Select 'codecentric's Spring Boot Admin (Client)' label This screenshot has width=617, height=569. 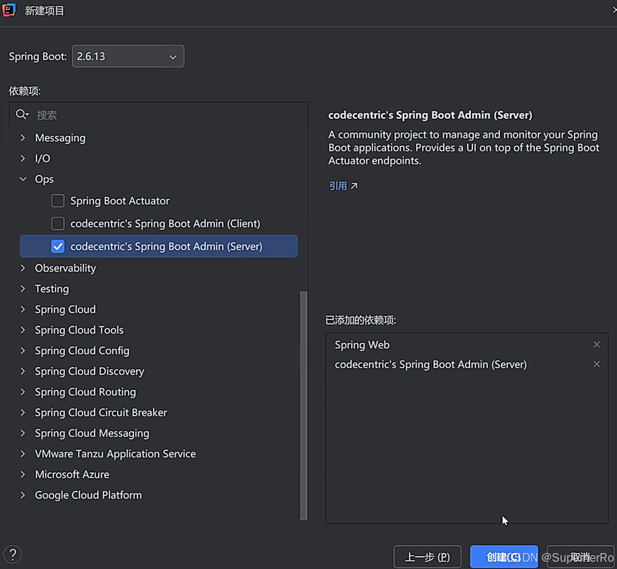coord(165,224)
